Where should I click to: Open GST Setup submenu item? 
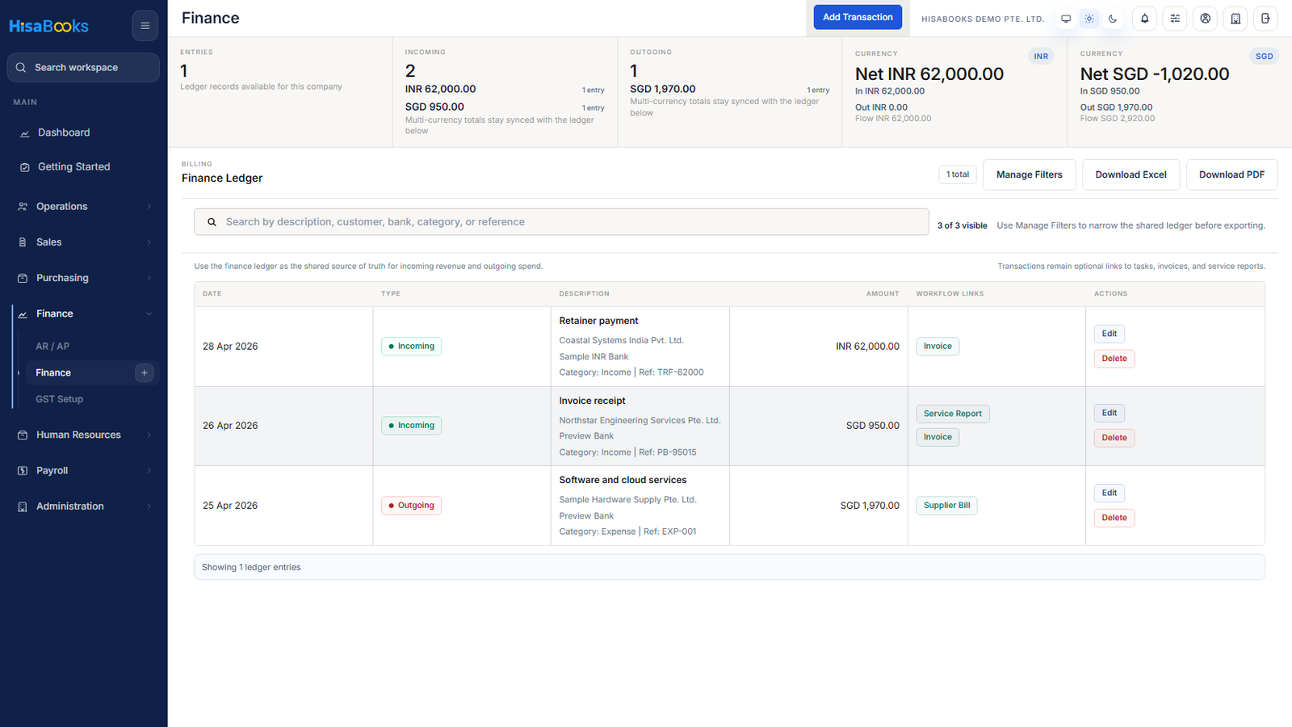tap(59, 399)
